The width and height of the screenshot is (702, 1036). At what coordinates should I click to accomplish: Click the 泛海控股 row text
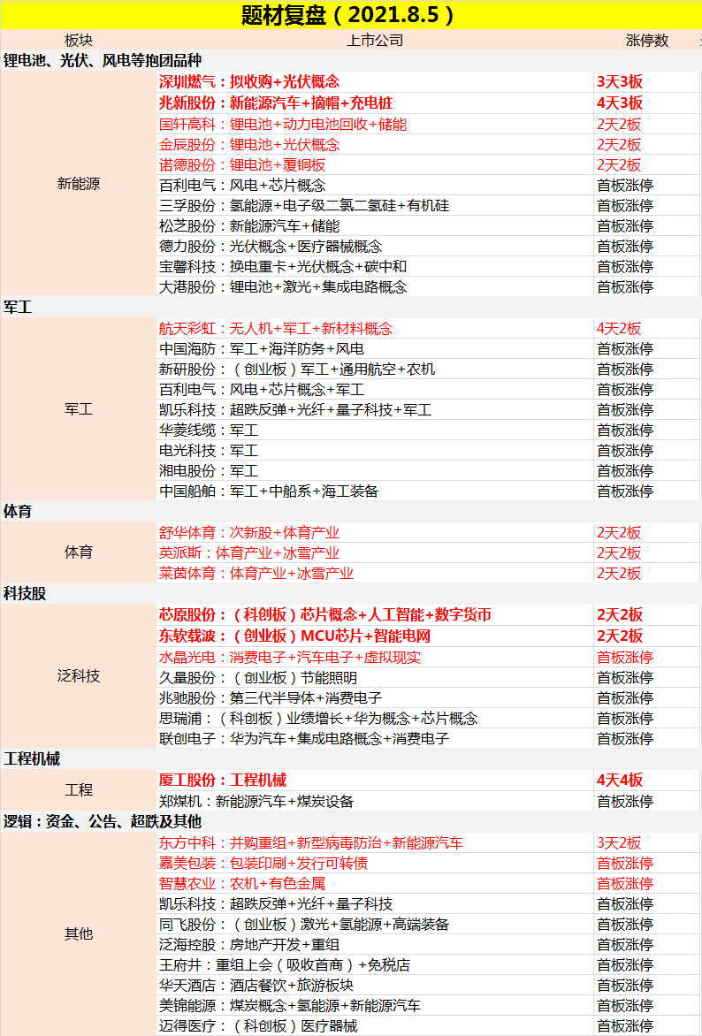[249, 945]
